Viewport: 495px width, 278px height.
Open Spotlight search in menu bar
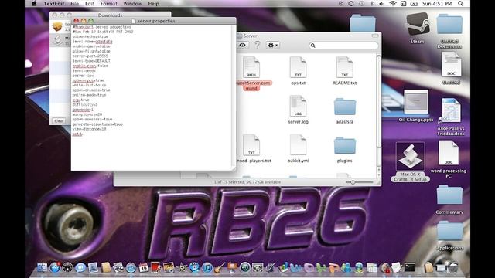coord(461,4)
